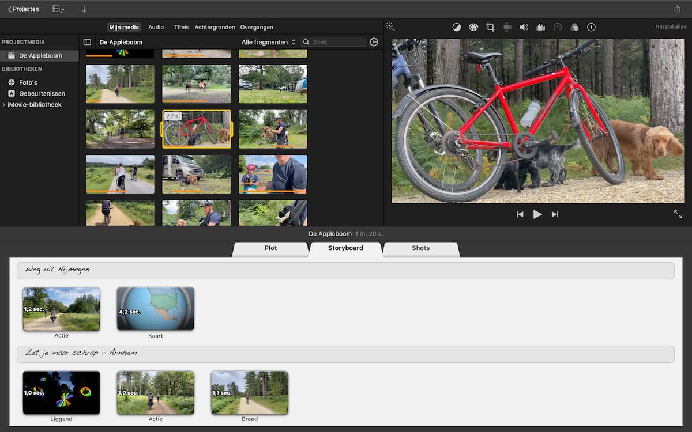Screen dimensions: 692x432
Task: Select the crop tool
Action: [x=490, y=26]
